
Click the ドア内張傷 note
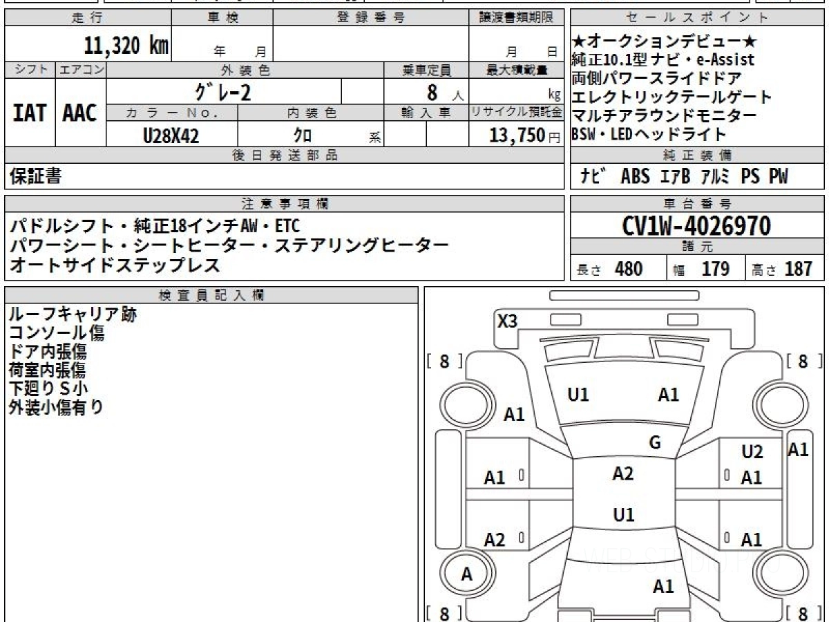pyautogui.click(x=48, y=351)
